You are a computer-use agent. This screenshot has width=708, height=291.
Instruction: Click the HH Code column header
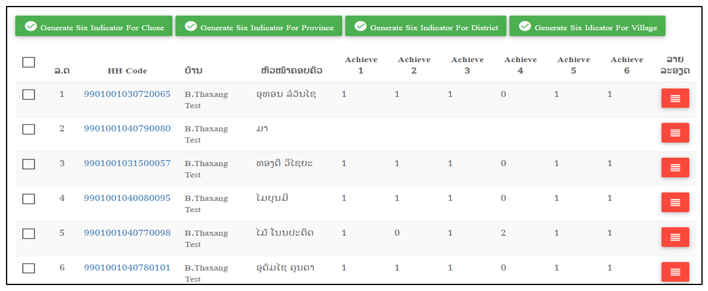pyautogui.click(x=127, y=71)
